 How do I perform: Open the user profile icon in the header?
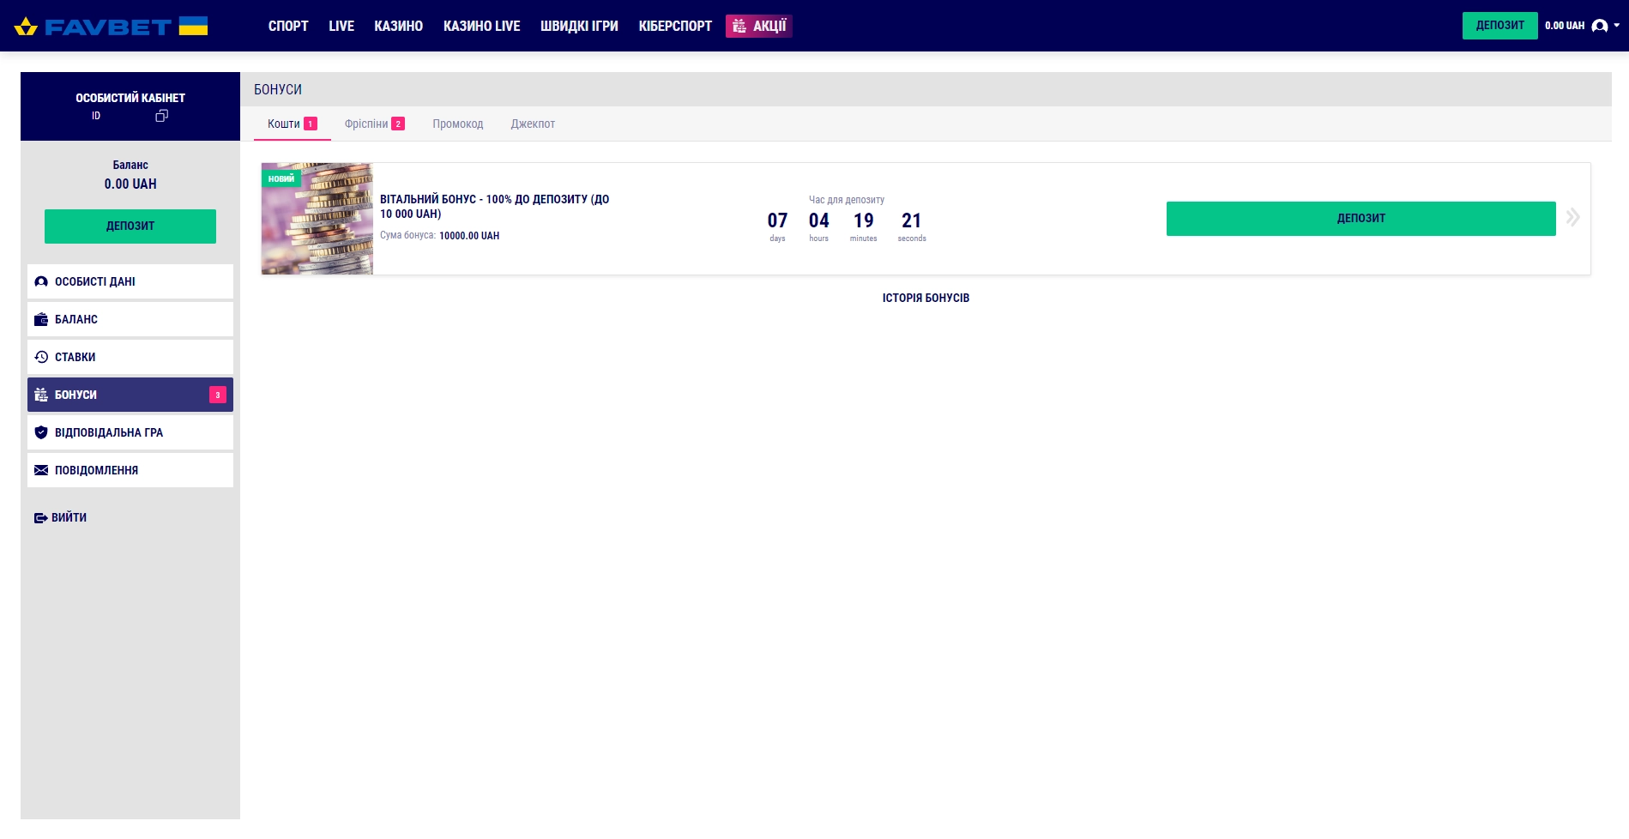1599,26
